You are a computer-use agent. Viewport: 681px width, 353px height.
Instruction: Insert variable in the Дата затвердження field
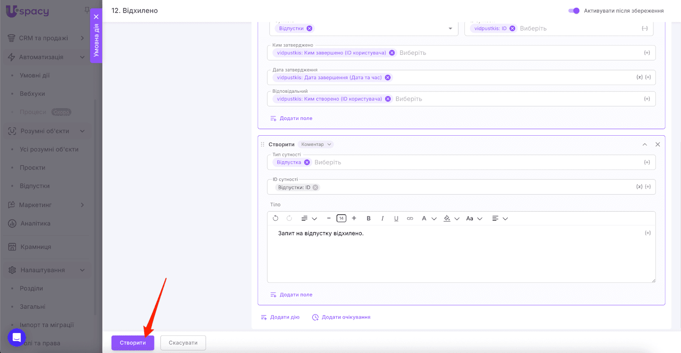pyautogui.click(x=648, y=77)
